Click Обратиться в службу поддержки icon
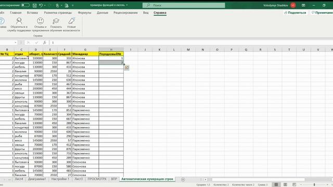The width and height of the screenshot is (333, 187). [19, 21]
